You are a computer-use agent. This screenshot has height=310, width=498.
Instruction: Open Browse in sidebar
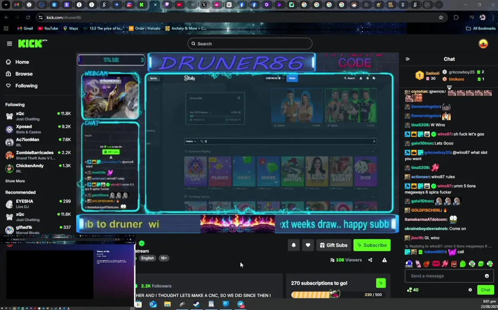click(24, 74)
